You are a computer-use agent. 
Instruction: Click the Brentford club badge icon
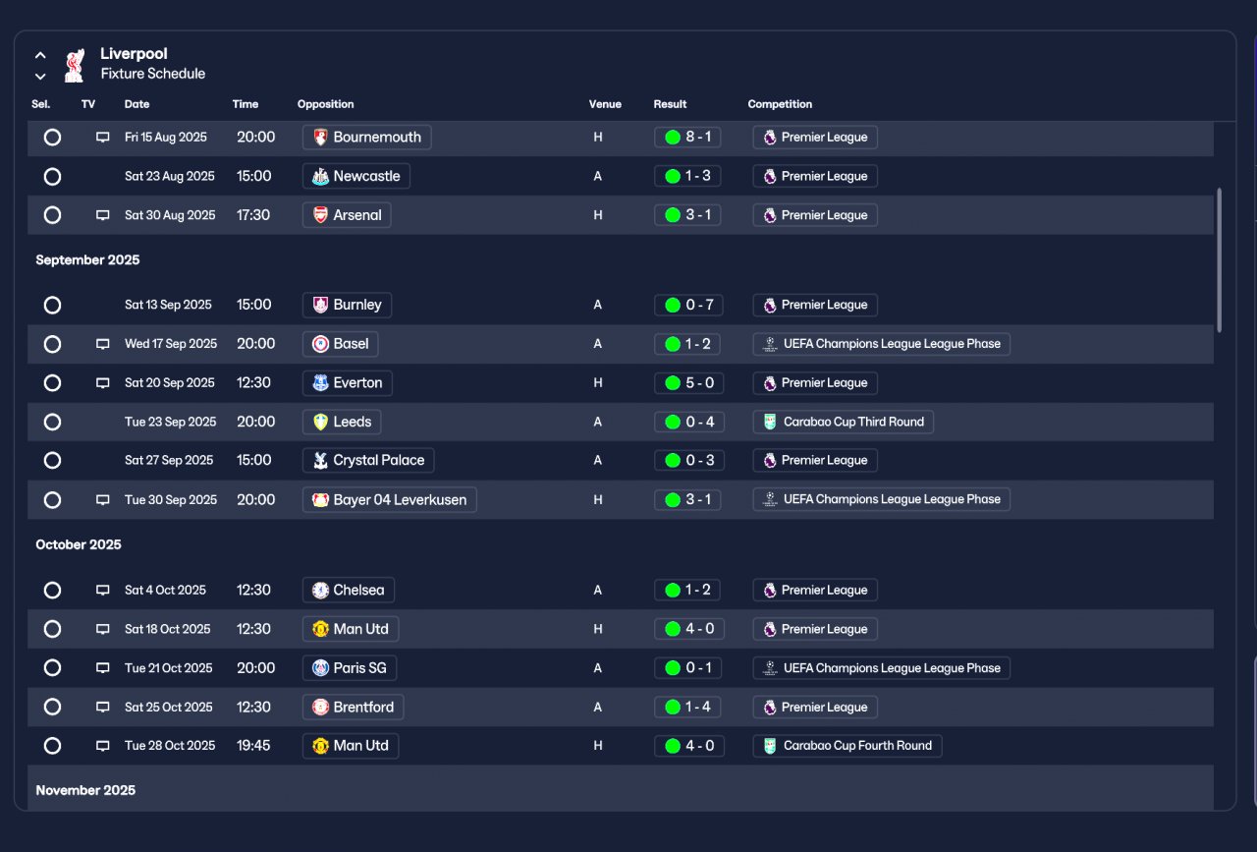[x=320, y=708]
